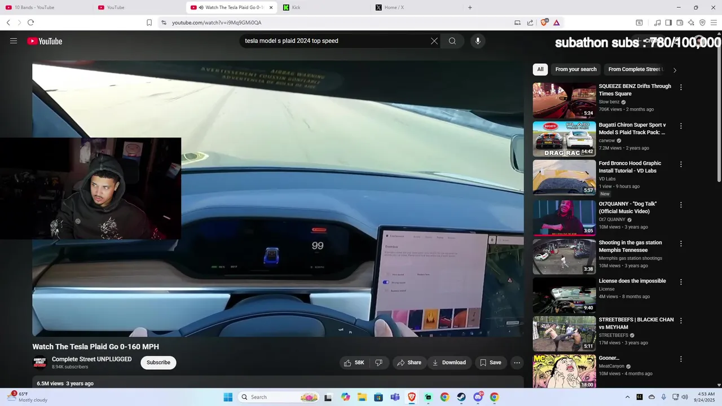Screen dimensions: 722x406
Task: Open a new browser tab
Action: click(470, 7)
